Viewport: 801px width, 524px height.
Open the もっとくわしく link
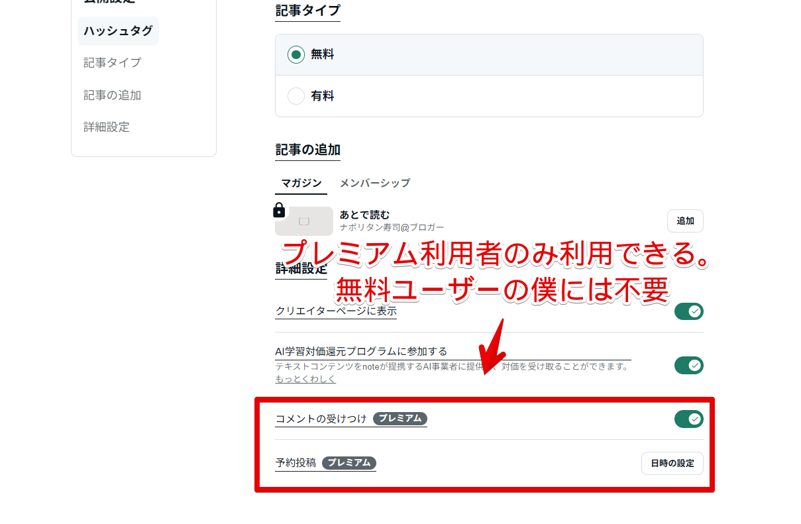pyautogui.click(x=305, y=379)
